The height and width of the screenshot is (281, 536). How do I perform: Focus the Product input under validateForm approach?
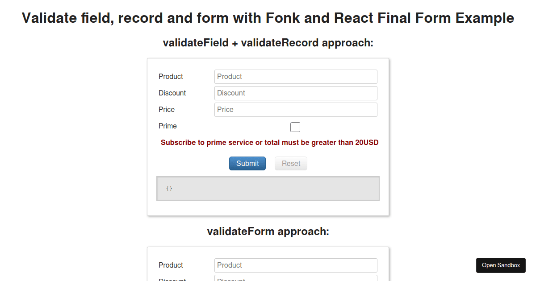pyautogui.click(x=296, y=265)
